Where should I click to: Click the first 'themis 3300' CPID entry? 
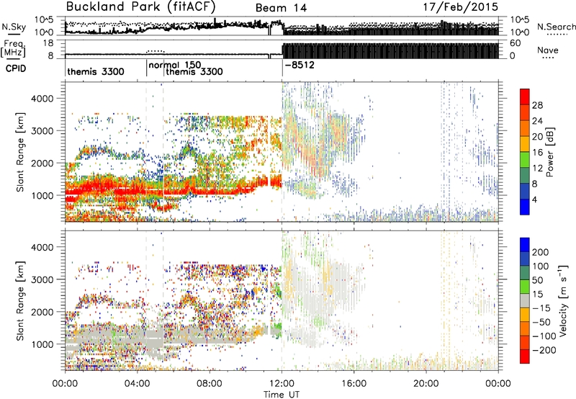pyautogui.click(x=96, y=71)
